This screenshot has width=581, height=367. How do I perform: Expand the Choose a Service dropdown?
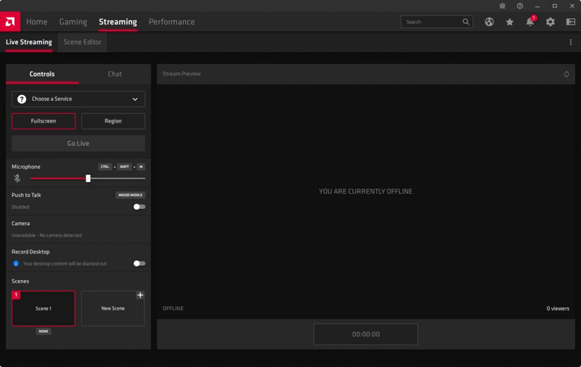click(x=78, y=99)
